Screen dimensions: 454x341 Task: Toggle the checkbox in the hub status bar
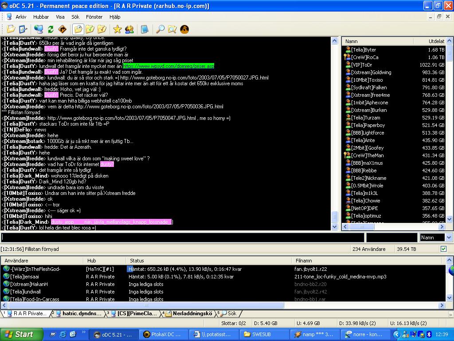443,249
